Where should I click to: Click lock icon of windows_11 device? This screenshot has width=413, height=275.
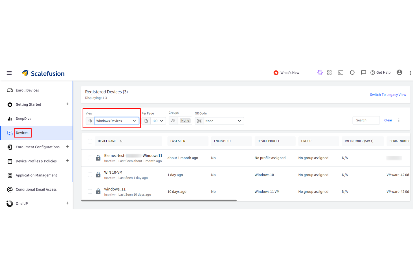[x=98, y=191]
